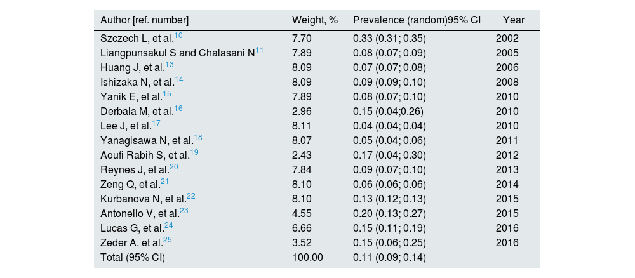Open reference 19 for Aoufi Rabih S
The width and height of the screenshot is (635, 278).
[194, 152]
